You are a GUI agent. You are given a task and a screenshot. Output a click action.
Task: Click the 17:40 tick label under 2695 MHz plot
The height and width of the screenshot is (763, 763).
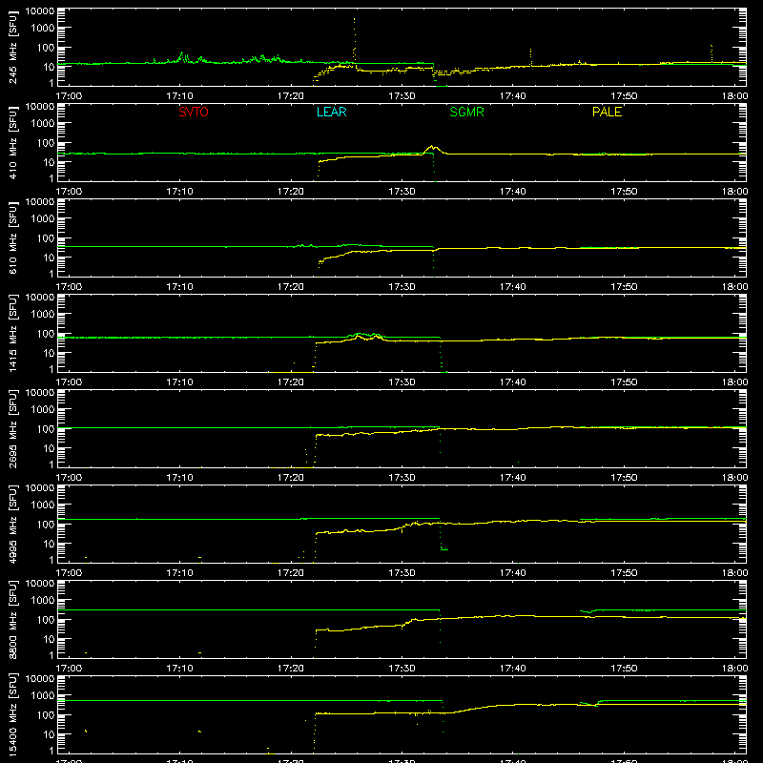513,478
